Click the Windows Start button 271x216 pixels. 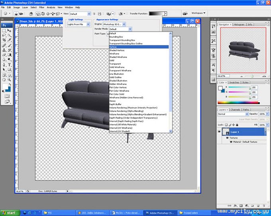[9, 213]
